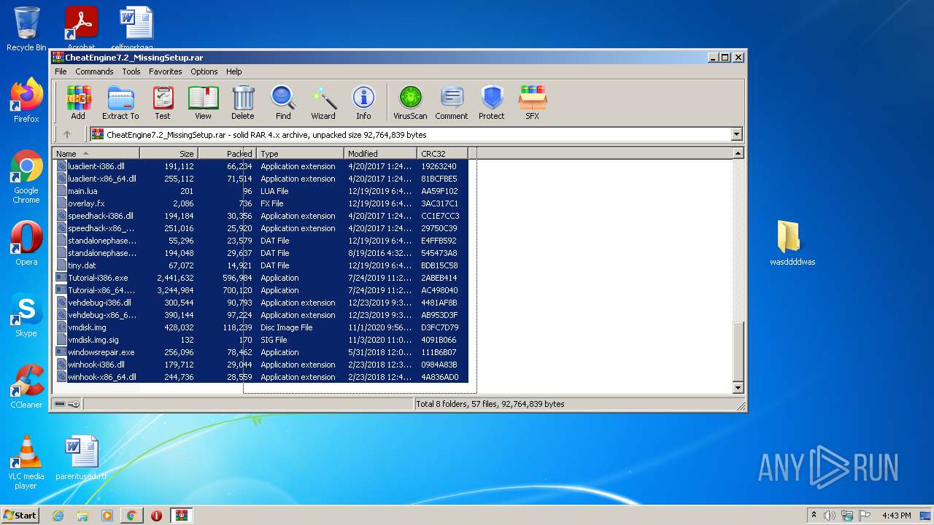The width and height of the screenshot is (934, 525).
Task: Click the Protect shield icon
Action: [492, 103]
